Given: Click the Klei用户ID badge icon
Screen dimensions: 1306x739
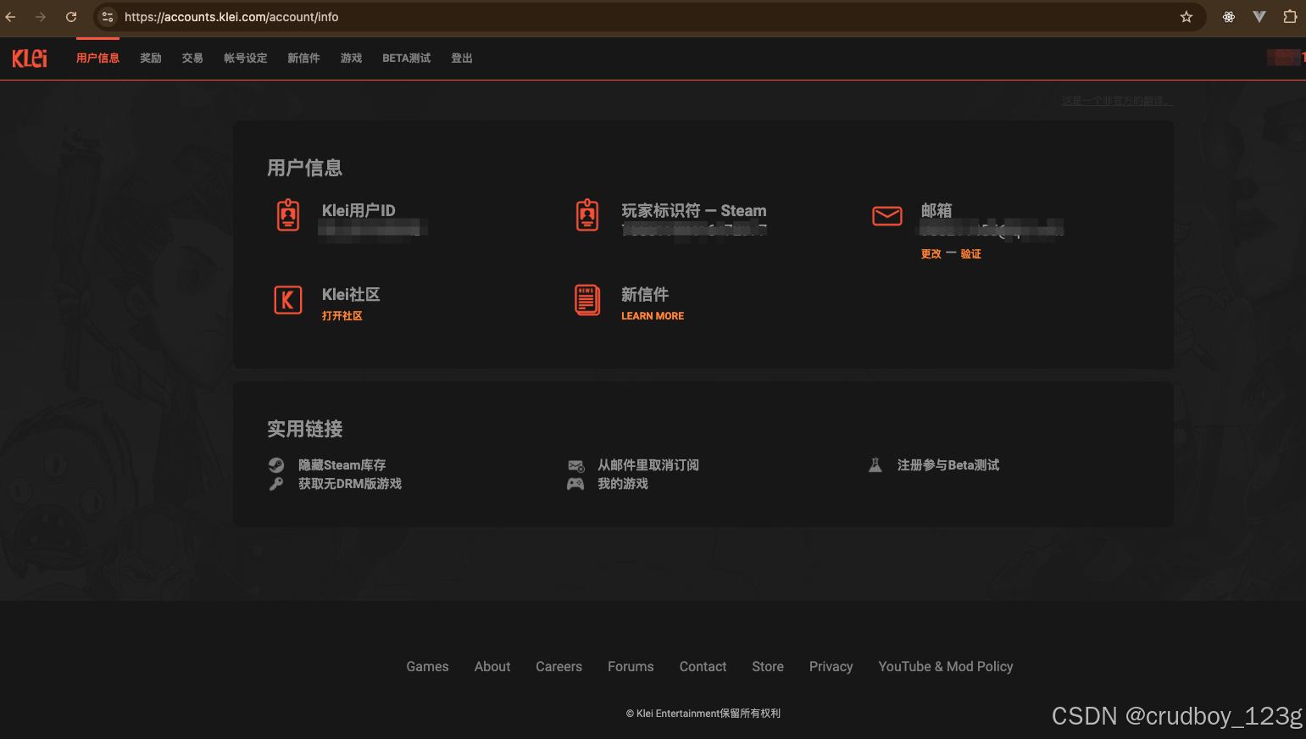Looking at the screenshot, I should [288, 215].
